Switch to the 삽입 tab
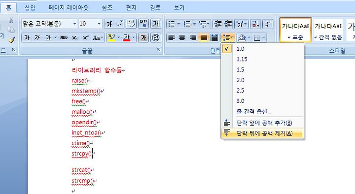 point(30,8)
